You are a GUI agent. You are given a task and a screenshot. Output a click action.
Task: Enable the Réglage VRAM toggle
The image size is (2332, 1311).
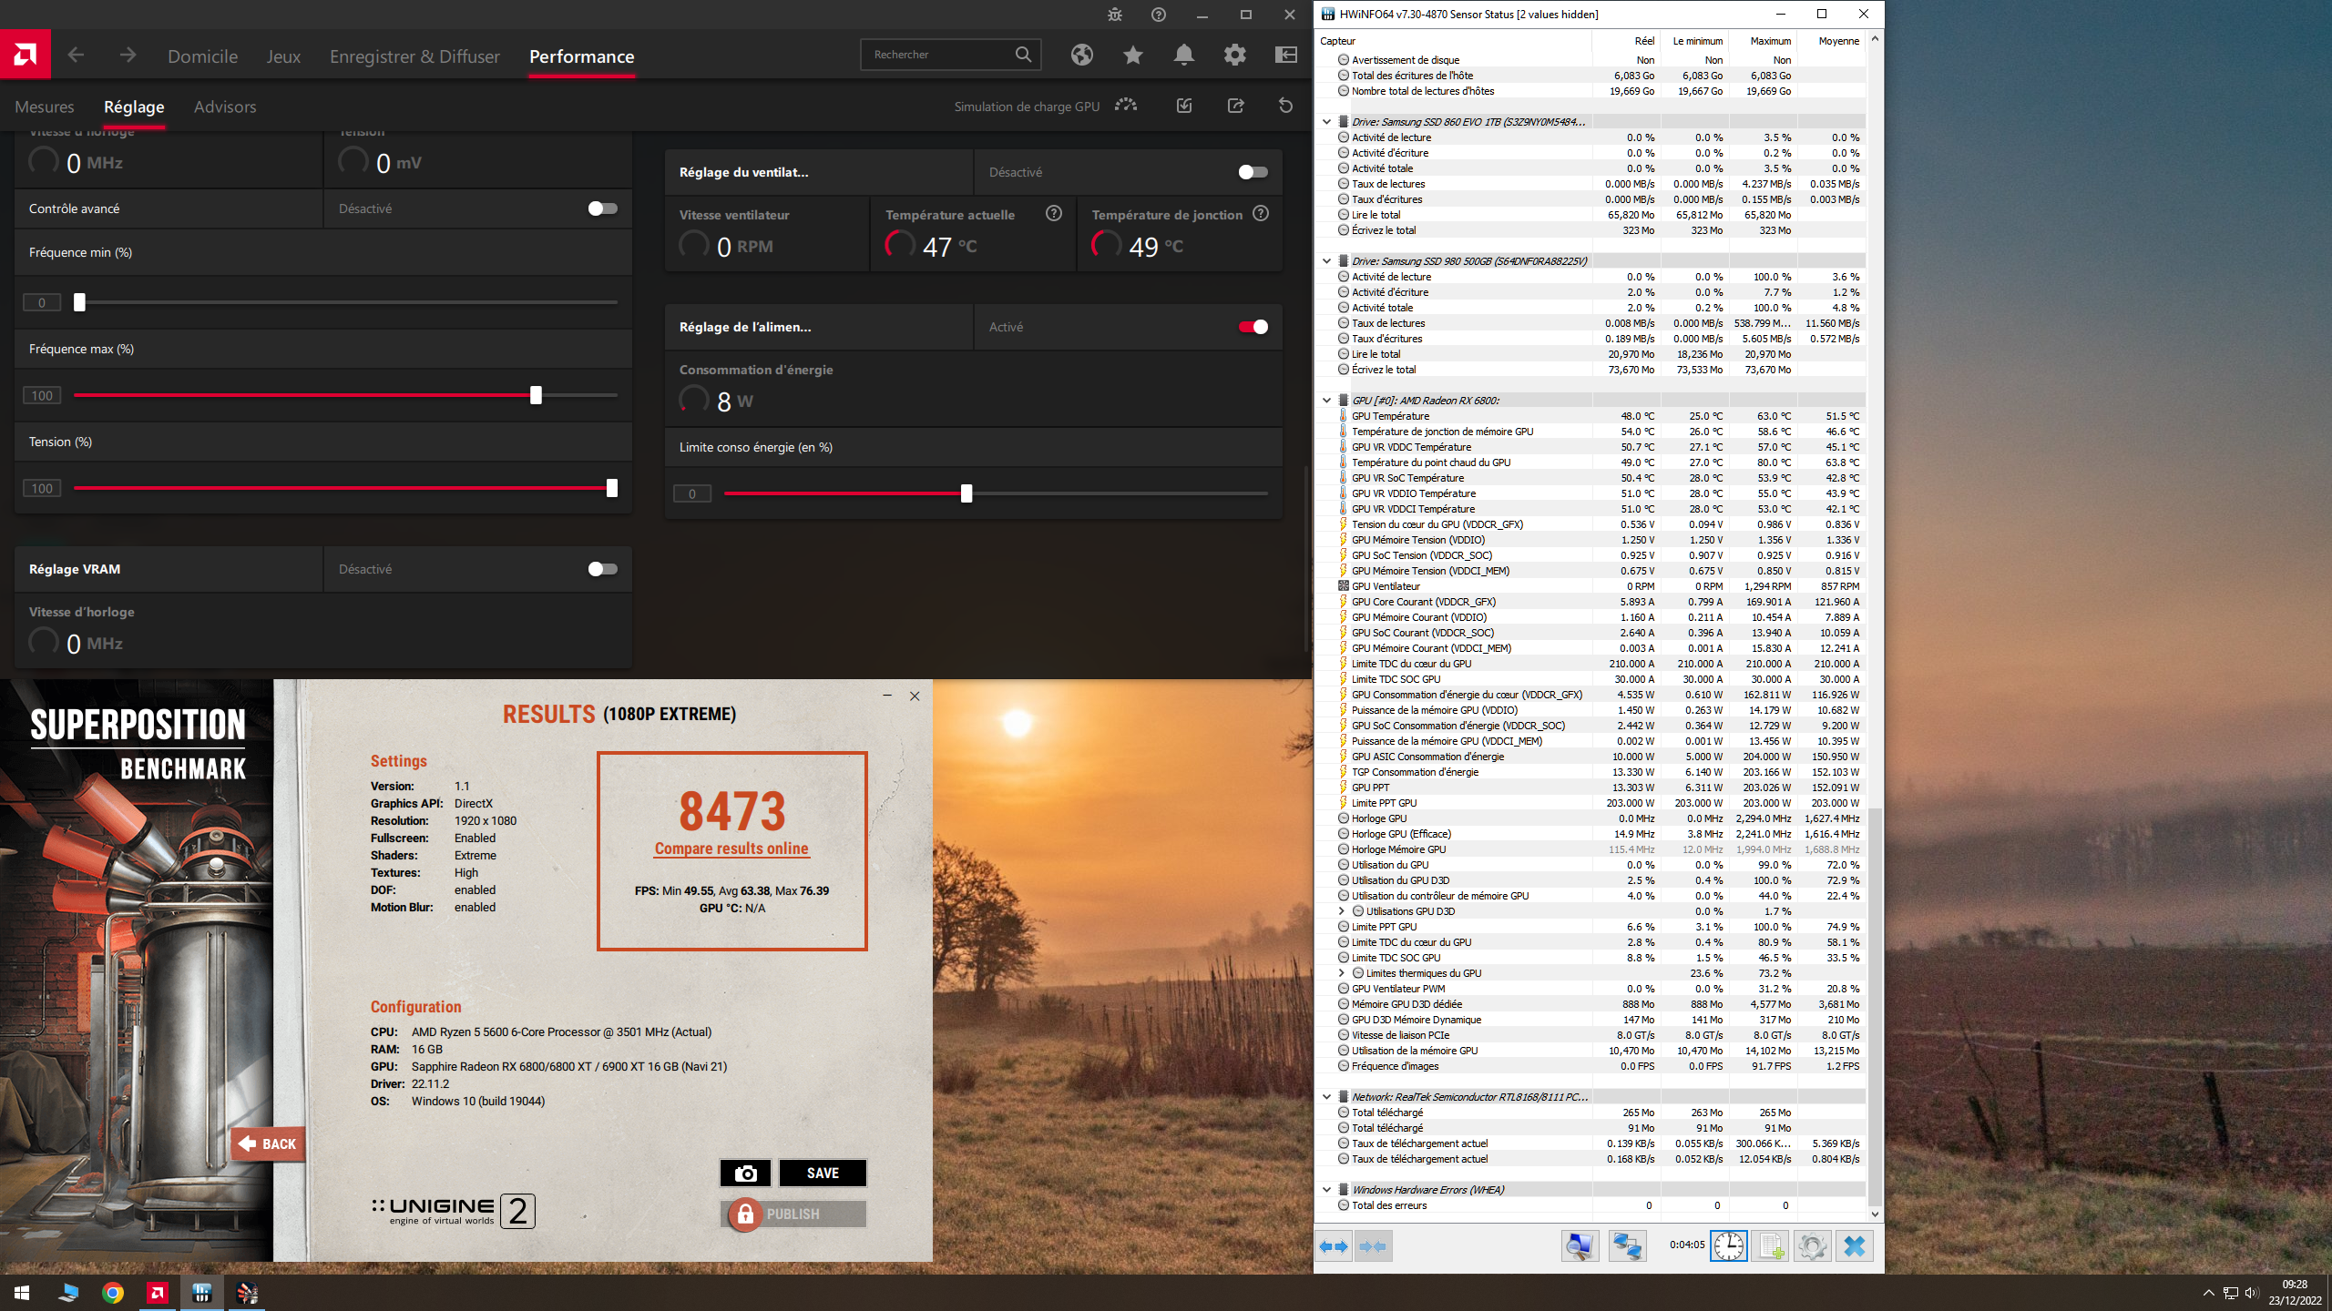tap(602, 569)
